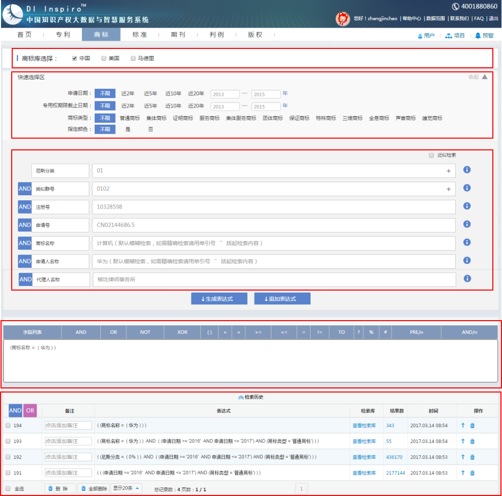
Task: Collapse the quick selection area via 收起
Action: [x=478, y=77]
